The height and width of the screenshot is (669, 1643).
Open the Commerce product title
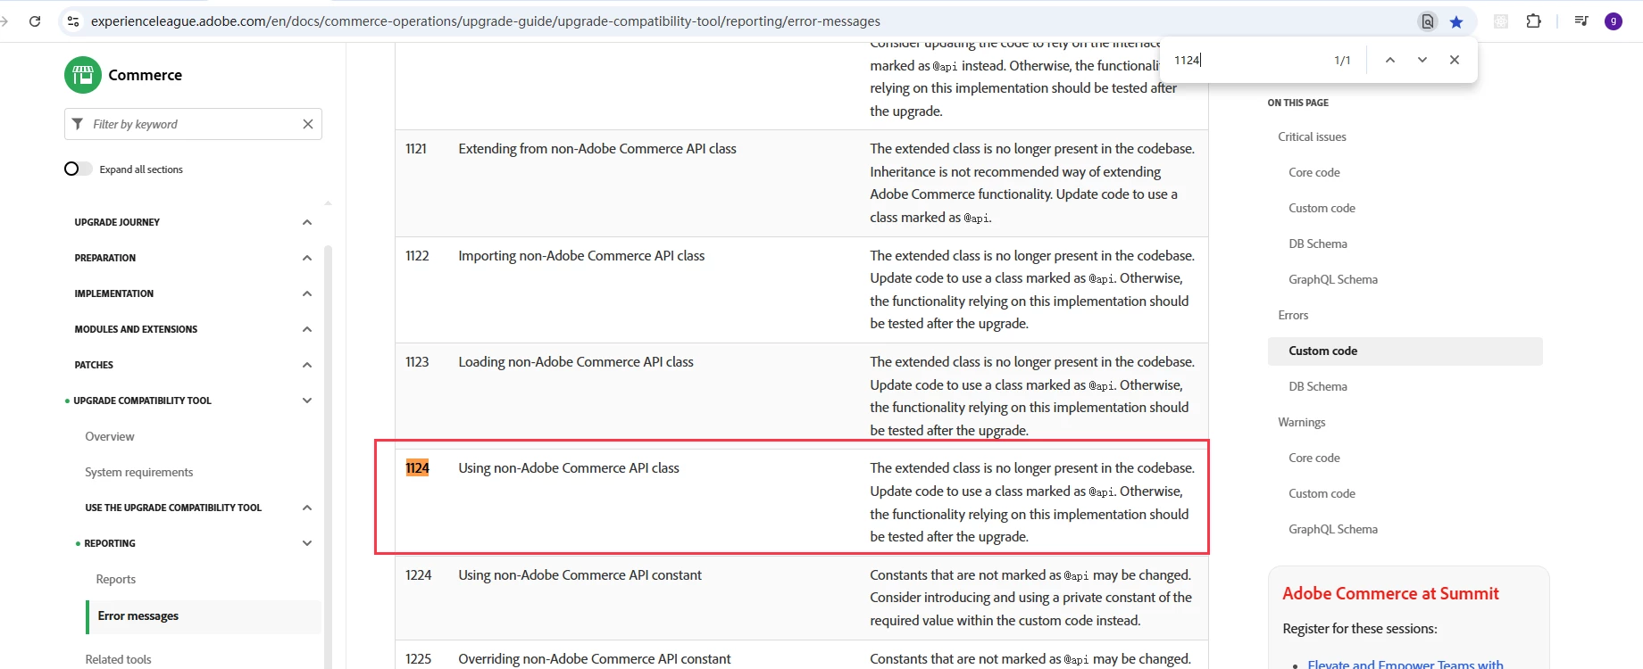pos(145,75)
